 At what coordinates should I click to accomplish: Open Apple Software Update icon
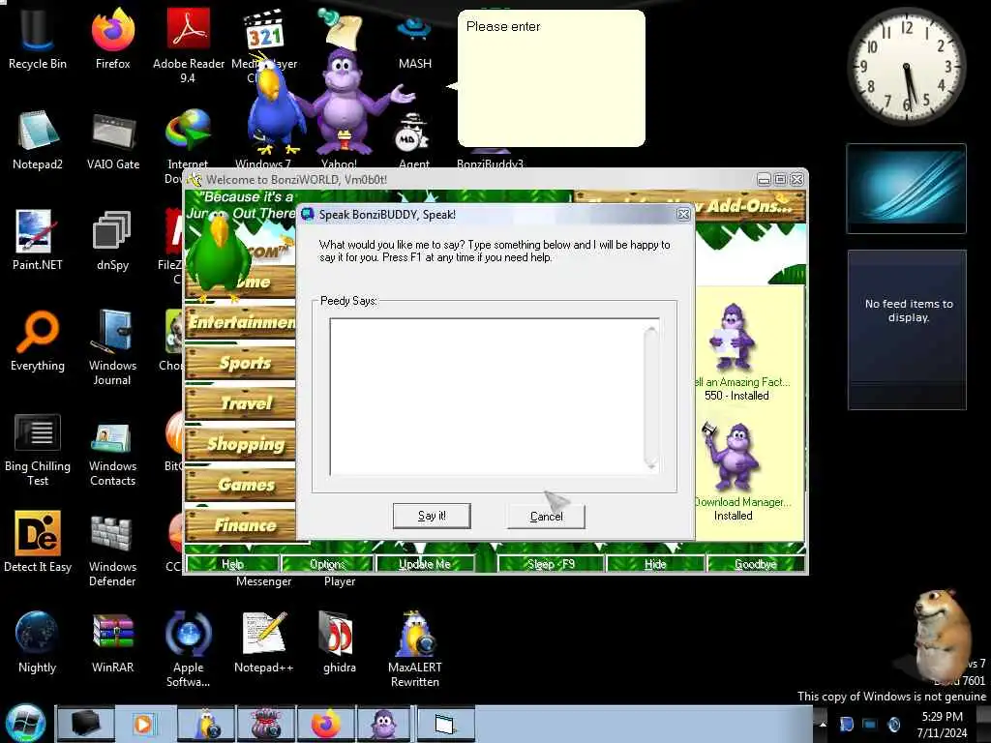coord(189,649)
